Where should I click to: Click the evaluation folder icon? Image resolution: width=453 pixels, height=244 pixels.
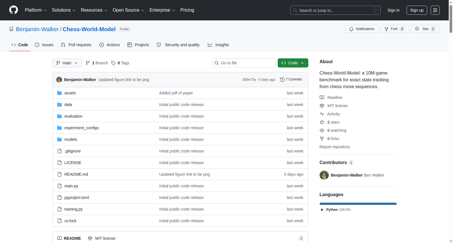[x=59, y=116]
